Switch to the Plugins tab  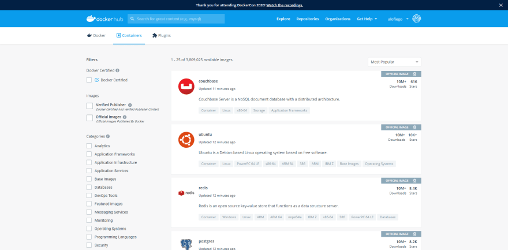click(161, 36)
